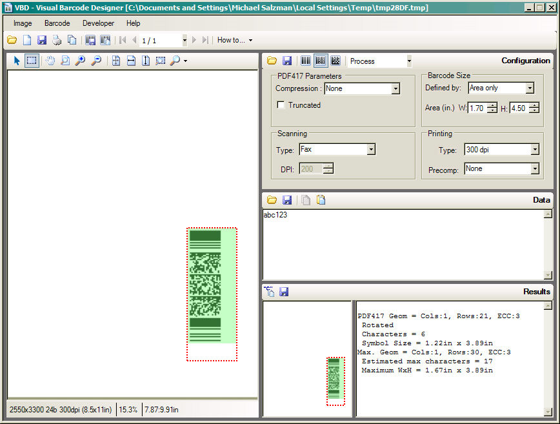Go to previous page

pyautogui.click(x=134, y=40)
